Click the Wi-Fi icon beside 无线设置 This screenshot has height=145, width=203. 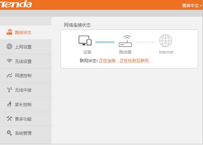pyautogui.click(x=9, y=61)
